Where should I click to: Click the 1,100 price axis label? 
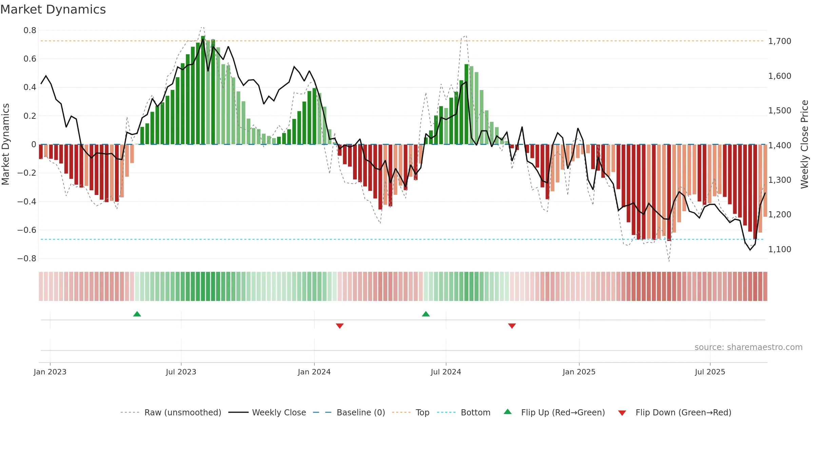tap(780, 249)
